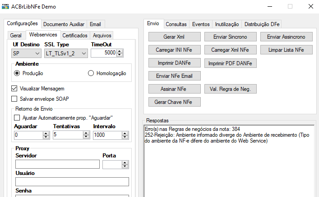Check Ajustar Automaticamente prop. "Aguardar"

(17, 118)
